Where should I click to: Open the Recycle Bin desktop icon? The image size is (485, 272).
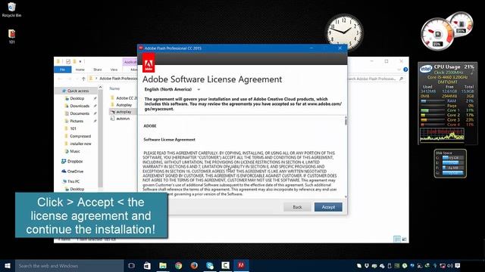click(x=11, y=9)
